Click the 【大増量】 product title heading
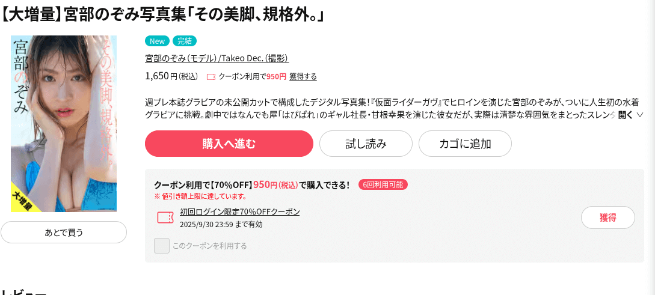The height and width of the screenshot is (295, 655). [162, 13]
